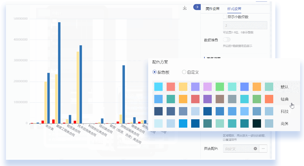Pick the orange swatch in 默认 row

point(257,87)
